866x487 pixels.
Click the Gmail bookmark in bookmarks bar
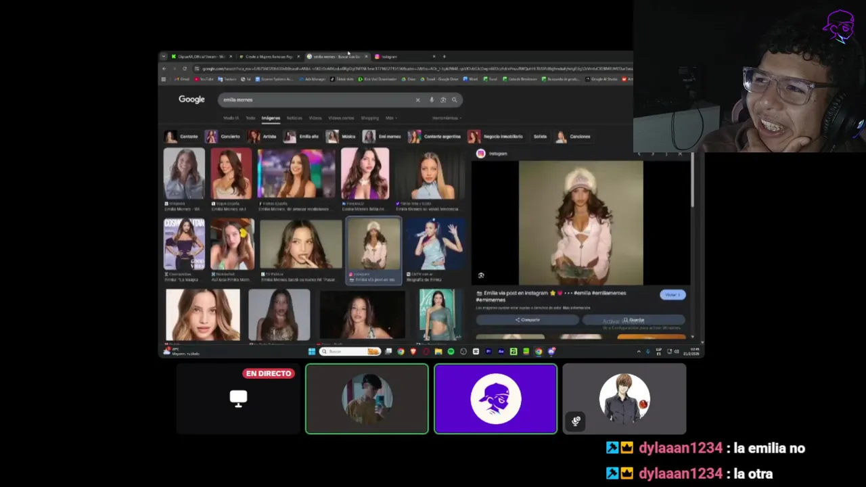[x=181, y=79]
